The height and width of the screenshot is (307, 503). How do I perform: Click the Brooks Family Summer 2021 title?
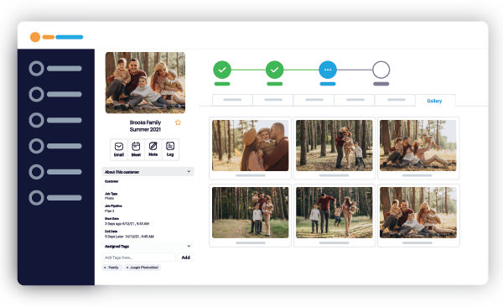click(145, 126)
